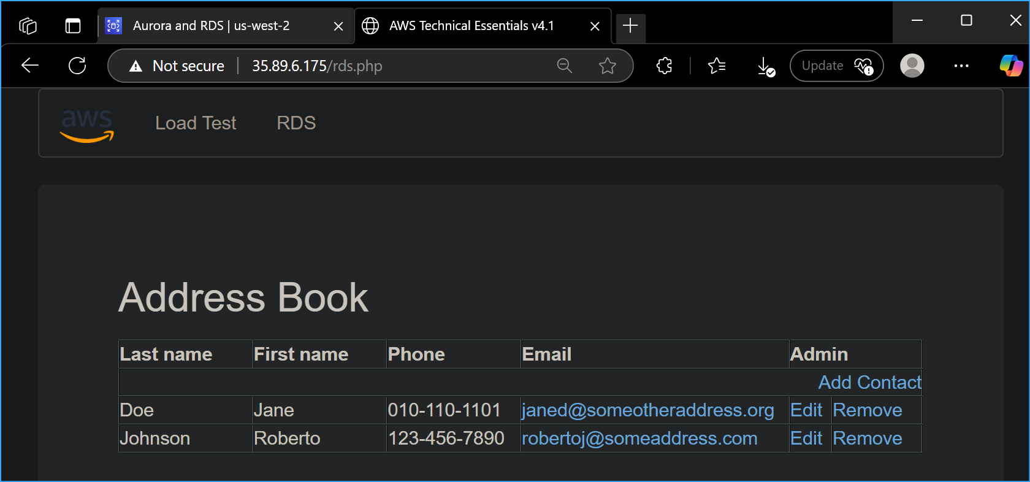Viewport: 1030px width, 482px height.
Task: Edit the Johnson Roberto contact
Action: click(806, 438)
